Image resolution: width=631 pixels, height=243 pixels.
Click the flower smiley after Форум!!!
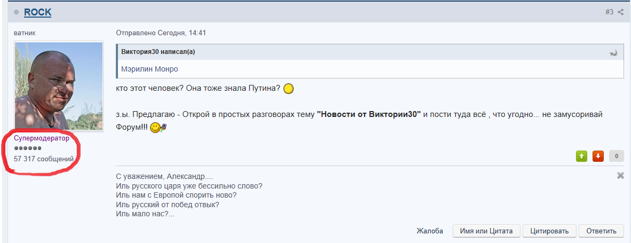pos(158,129)
